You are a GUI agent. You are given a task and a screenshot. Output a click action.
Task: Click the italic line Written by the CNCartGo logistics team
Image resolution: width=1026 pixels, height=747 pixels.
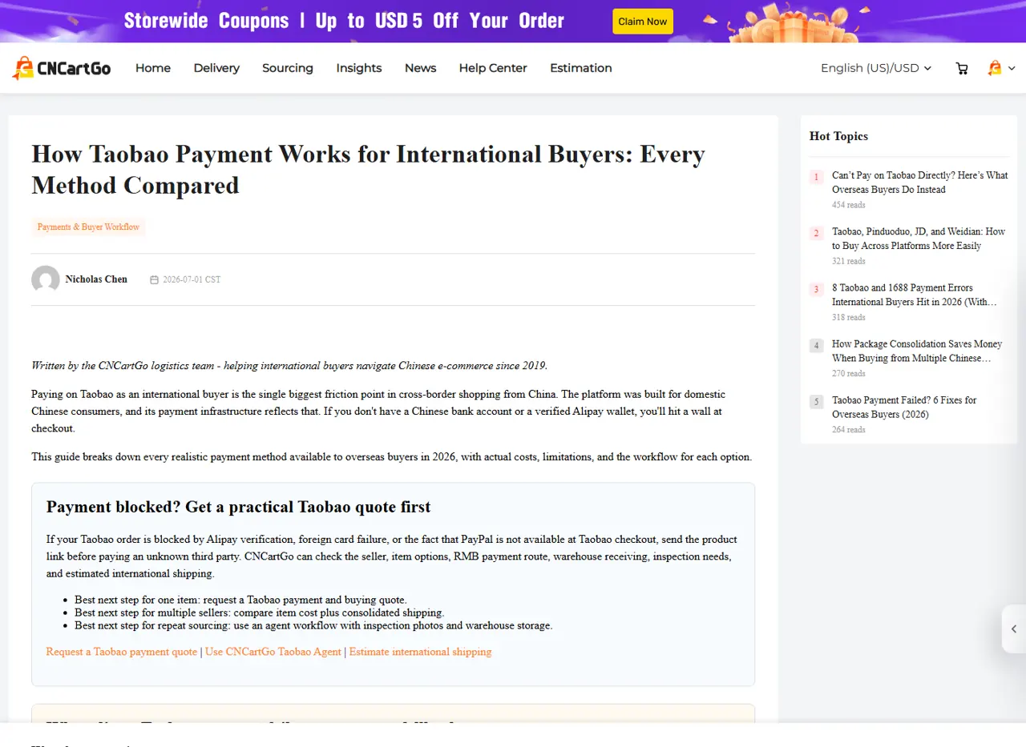tap(289, 366)
